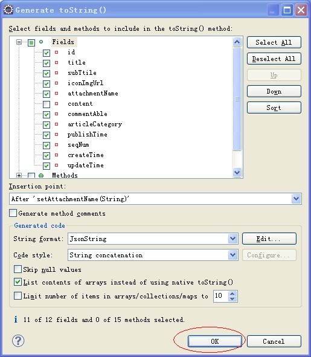Open the String format dropdown
The image size is (311, 357).
232,239
